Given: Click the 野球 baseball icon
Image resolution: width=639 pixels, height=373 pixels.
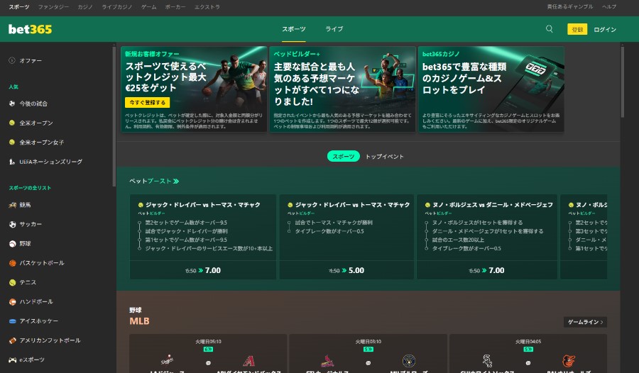Looking at the screenshot, I should click(12, 243).
